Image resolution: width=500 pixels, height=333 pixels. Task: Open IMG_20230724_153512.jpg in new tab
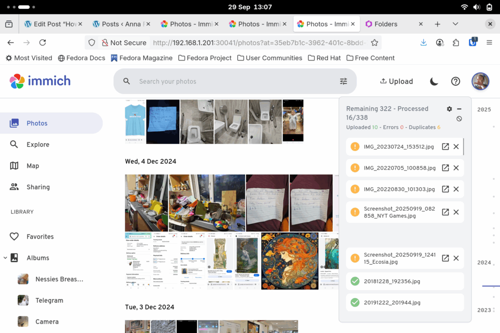(x=445, y=147)
